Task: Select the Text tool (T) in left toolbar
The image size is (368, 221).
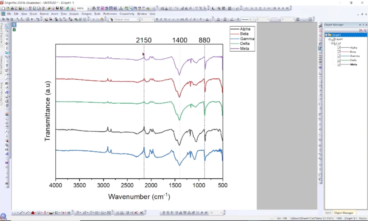Action: [x=7, y=66]
